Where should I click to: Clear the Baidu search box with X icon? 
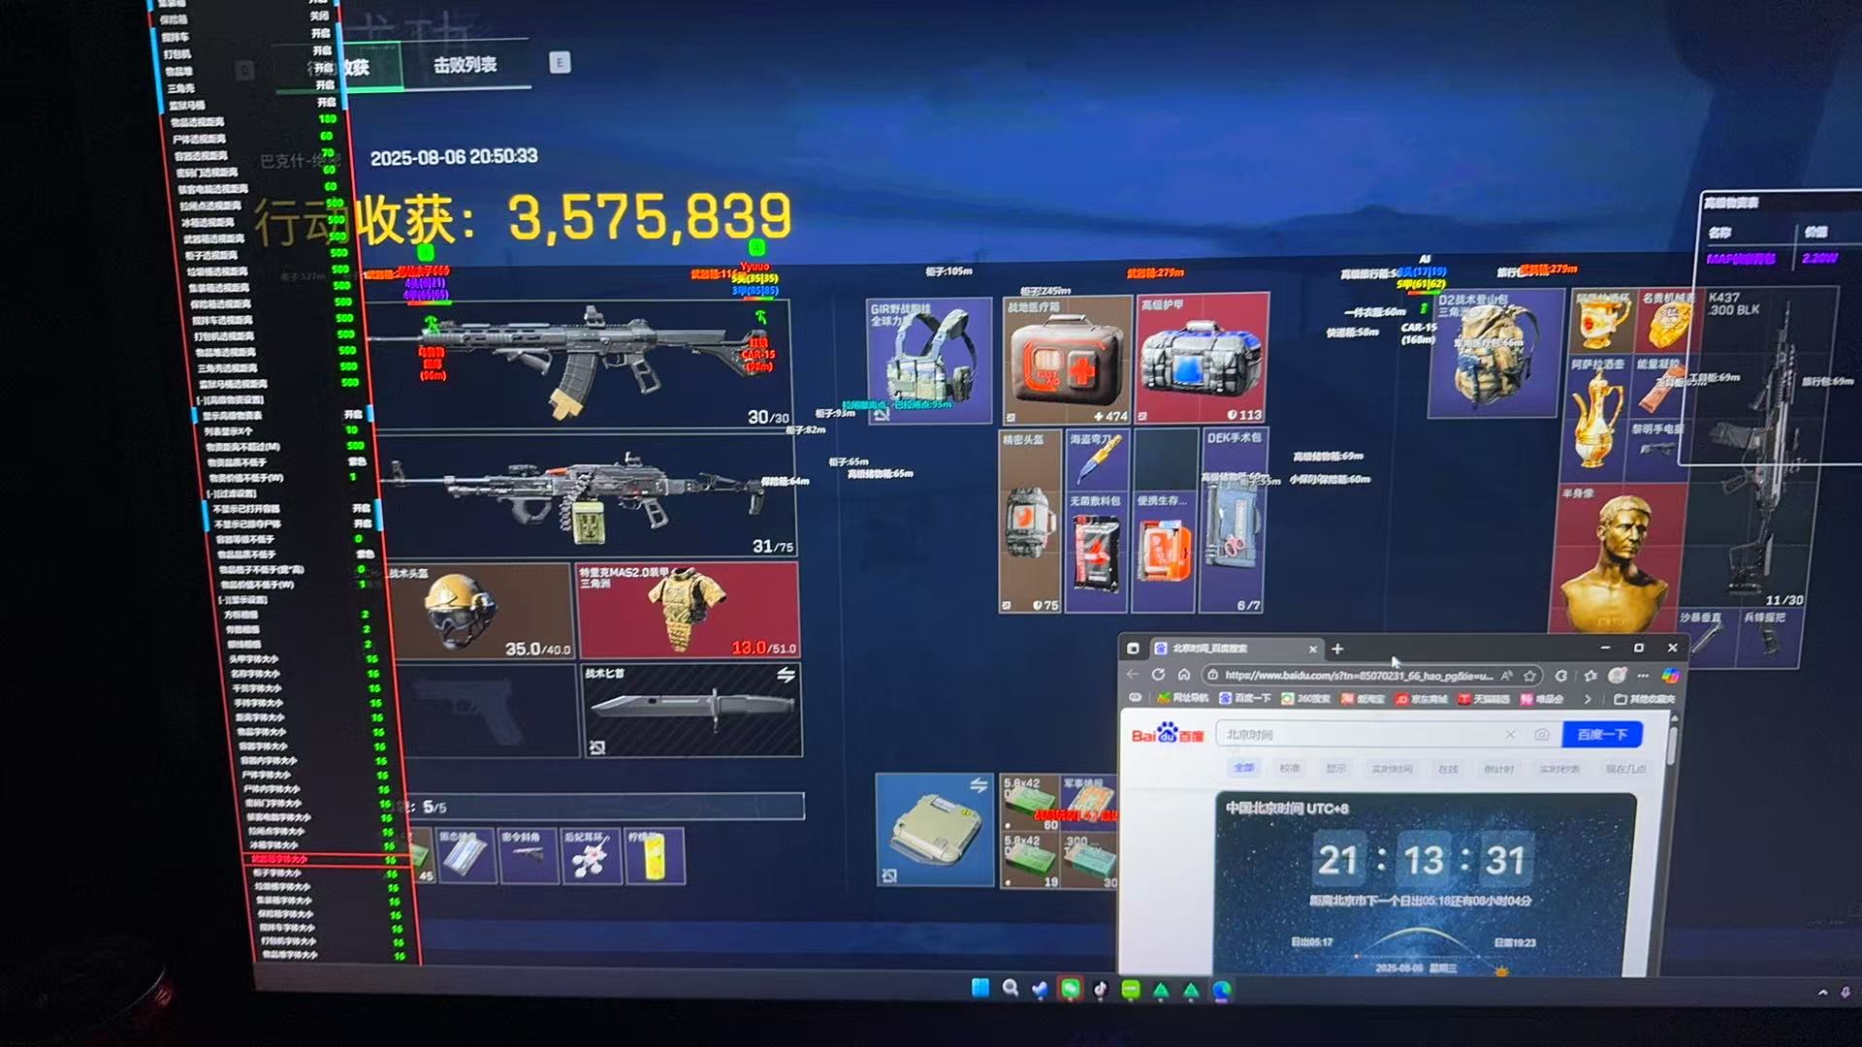pos(1510,735)
